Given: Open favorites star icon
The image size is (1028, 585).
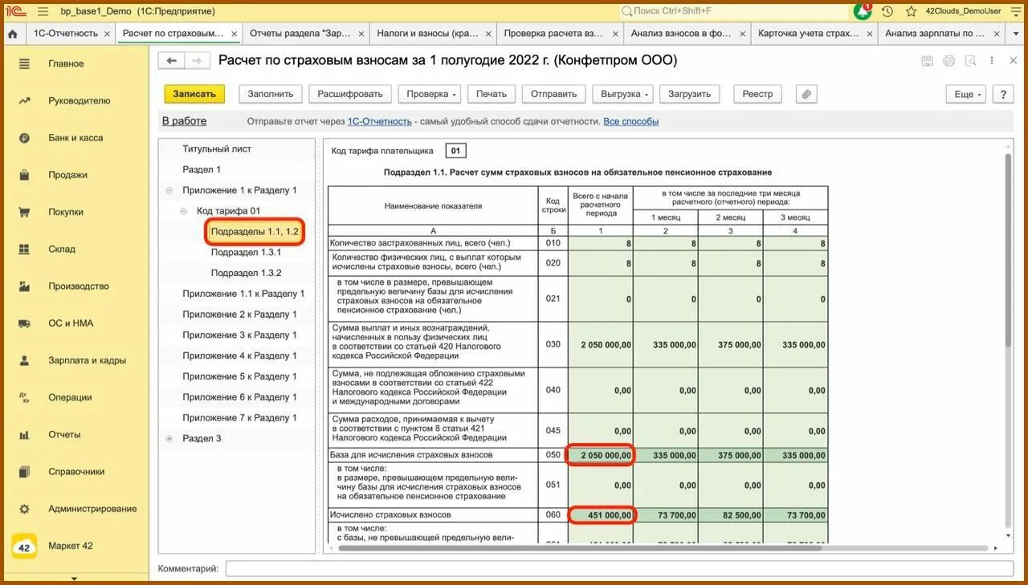Looking at the screenshot, I should pyautogui.click(x=912, y=11).
